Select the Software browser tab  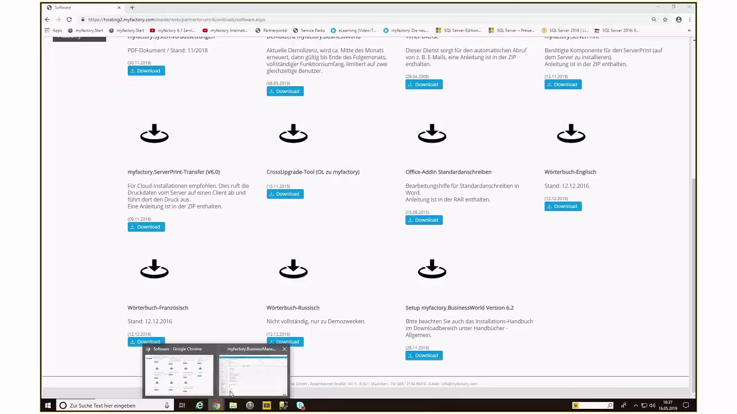(83, 7)
